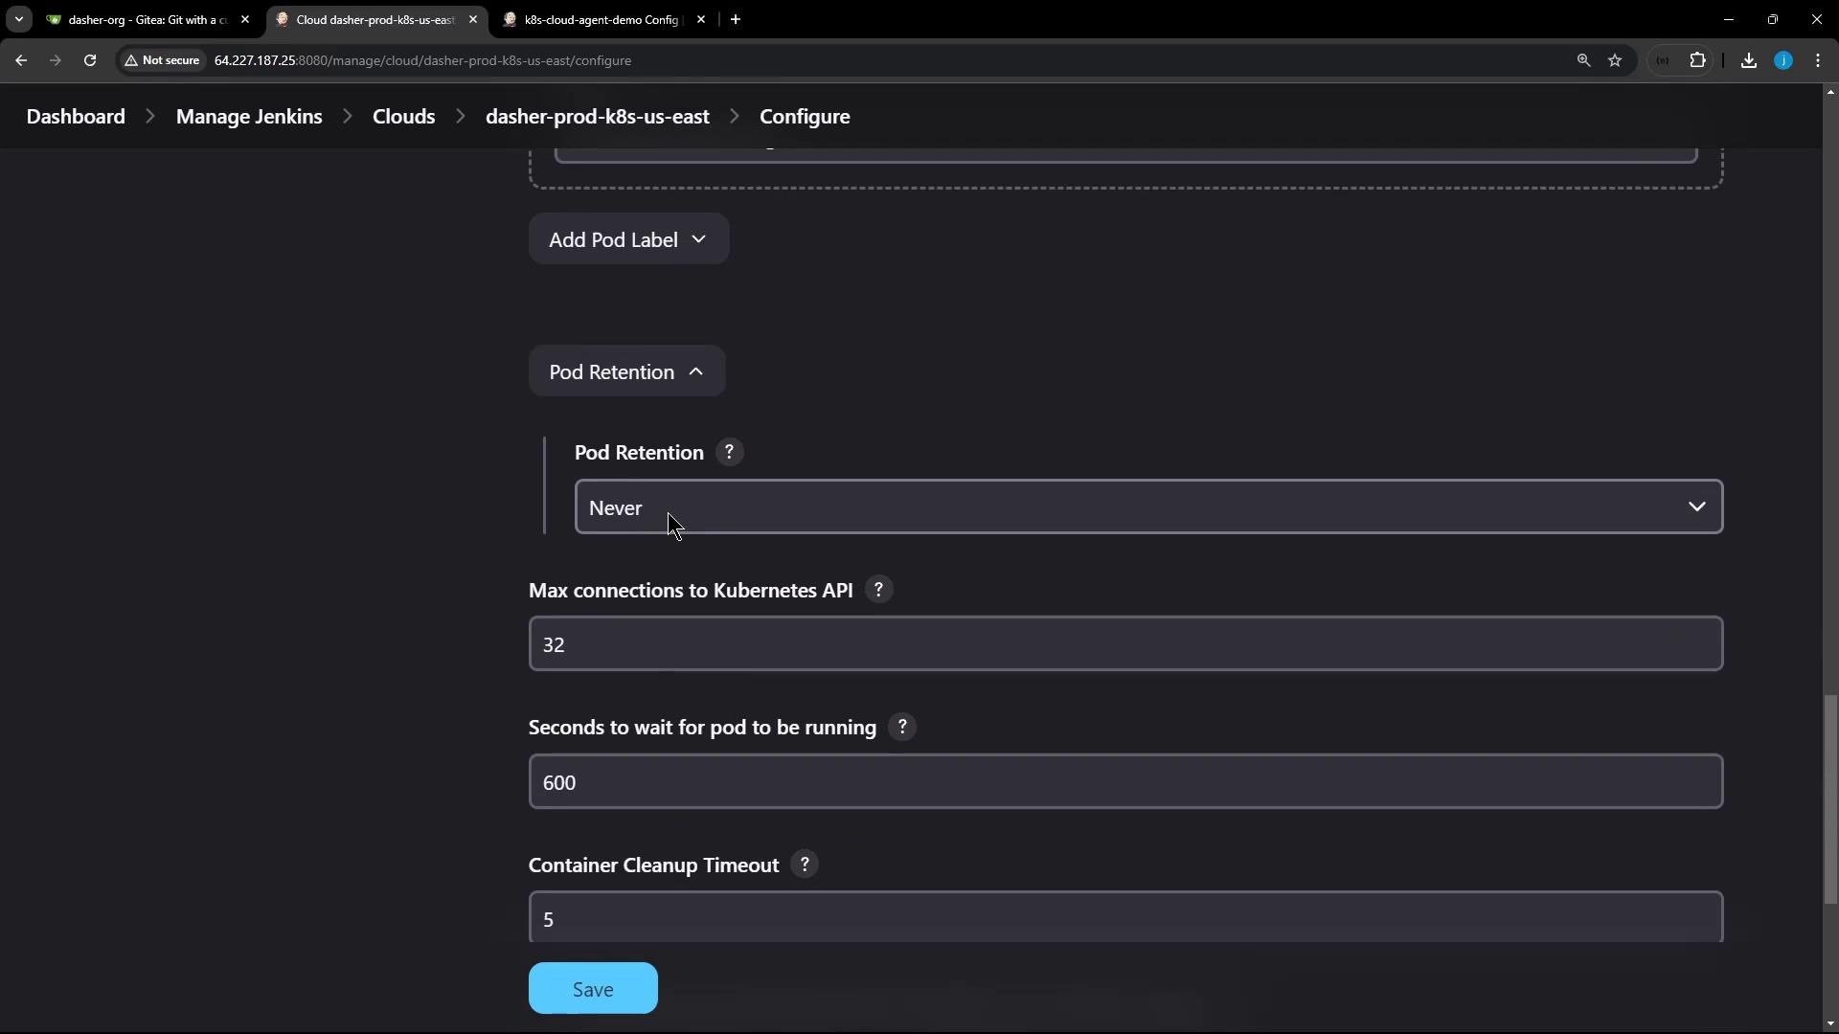
Task: Open help for Seconds to wait for pod
Action: click(x=901, y=728)
